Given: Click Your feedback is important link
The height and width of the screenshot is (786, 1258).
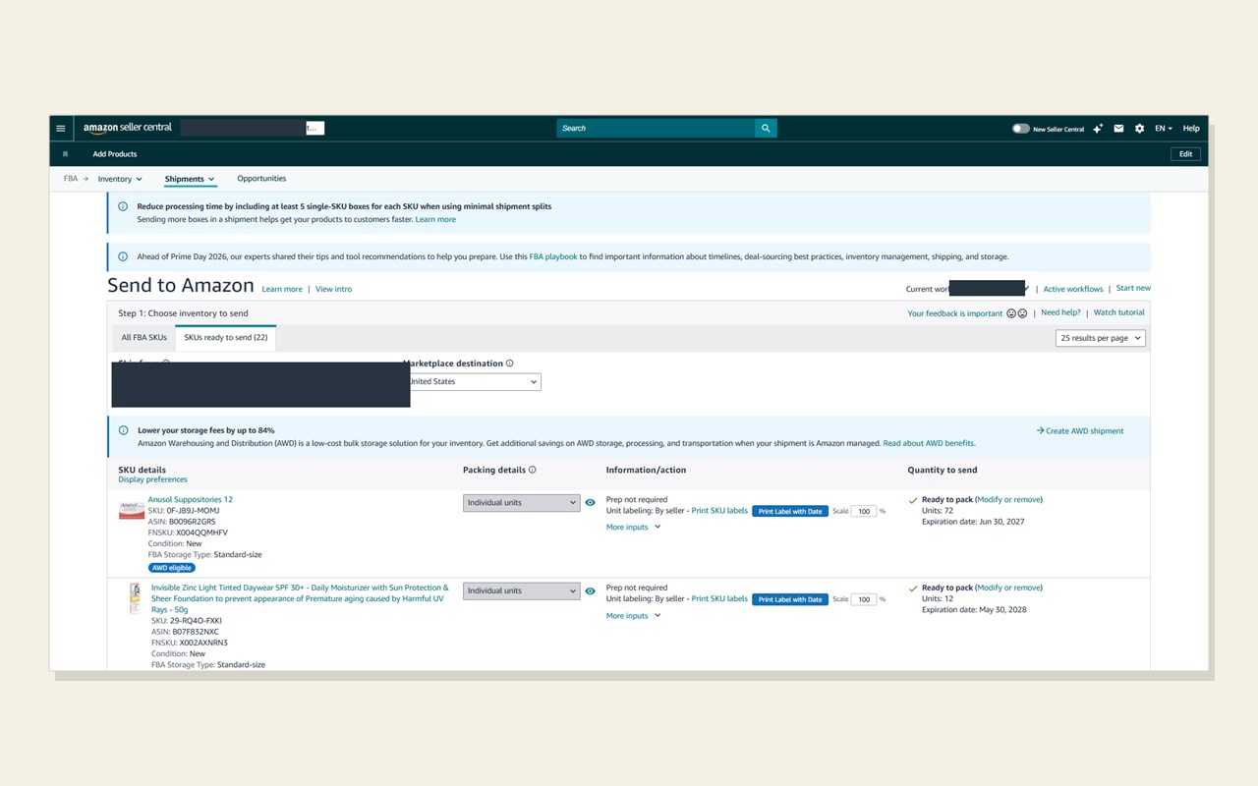Looking at the screenshot, I should click(955, 314).
